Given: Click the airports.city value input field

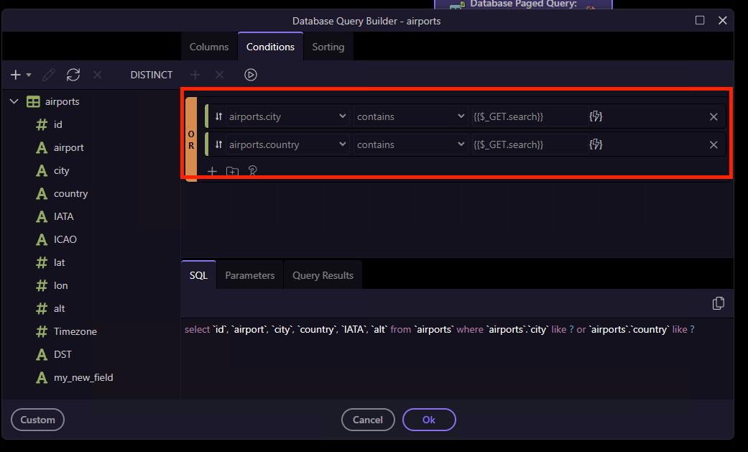Looking at the screenshot, I should tap(529, 116).
